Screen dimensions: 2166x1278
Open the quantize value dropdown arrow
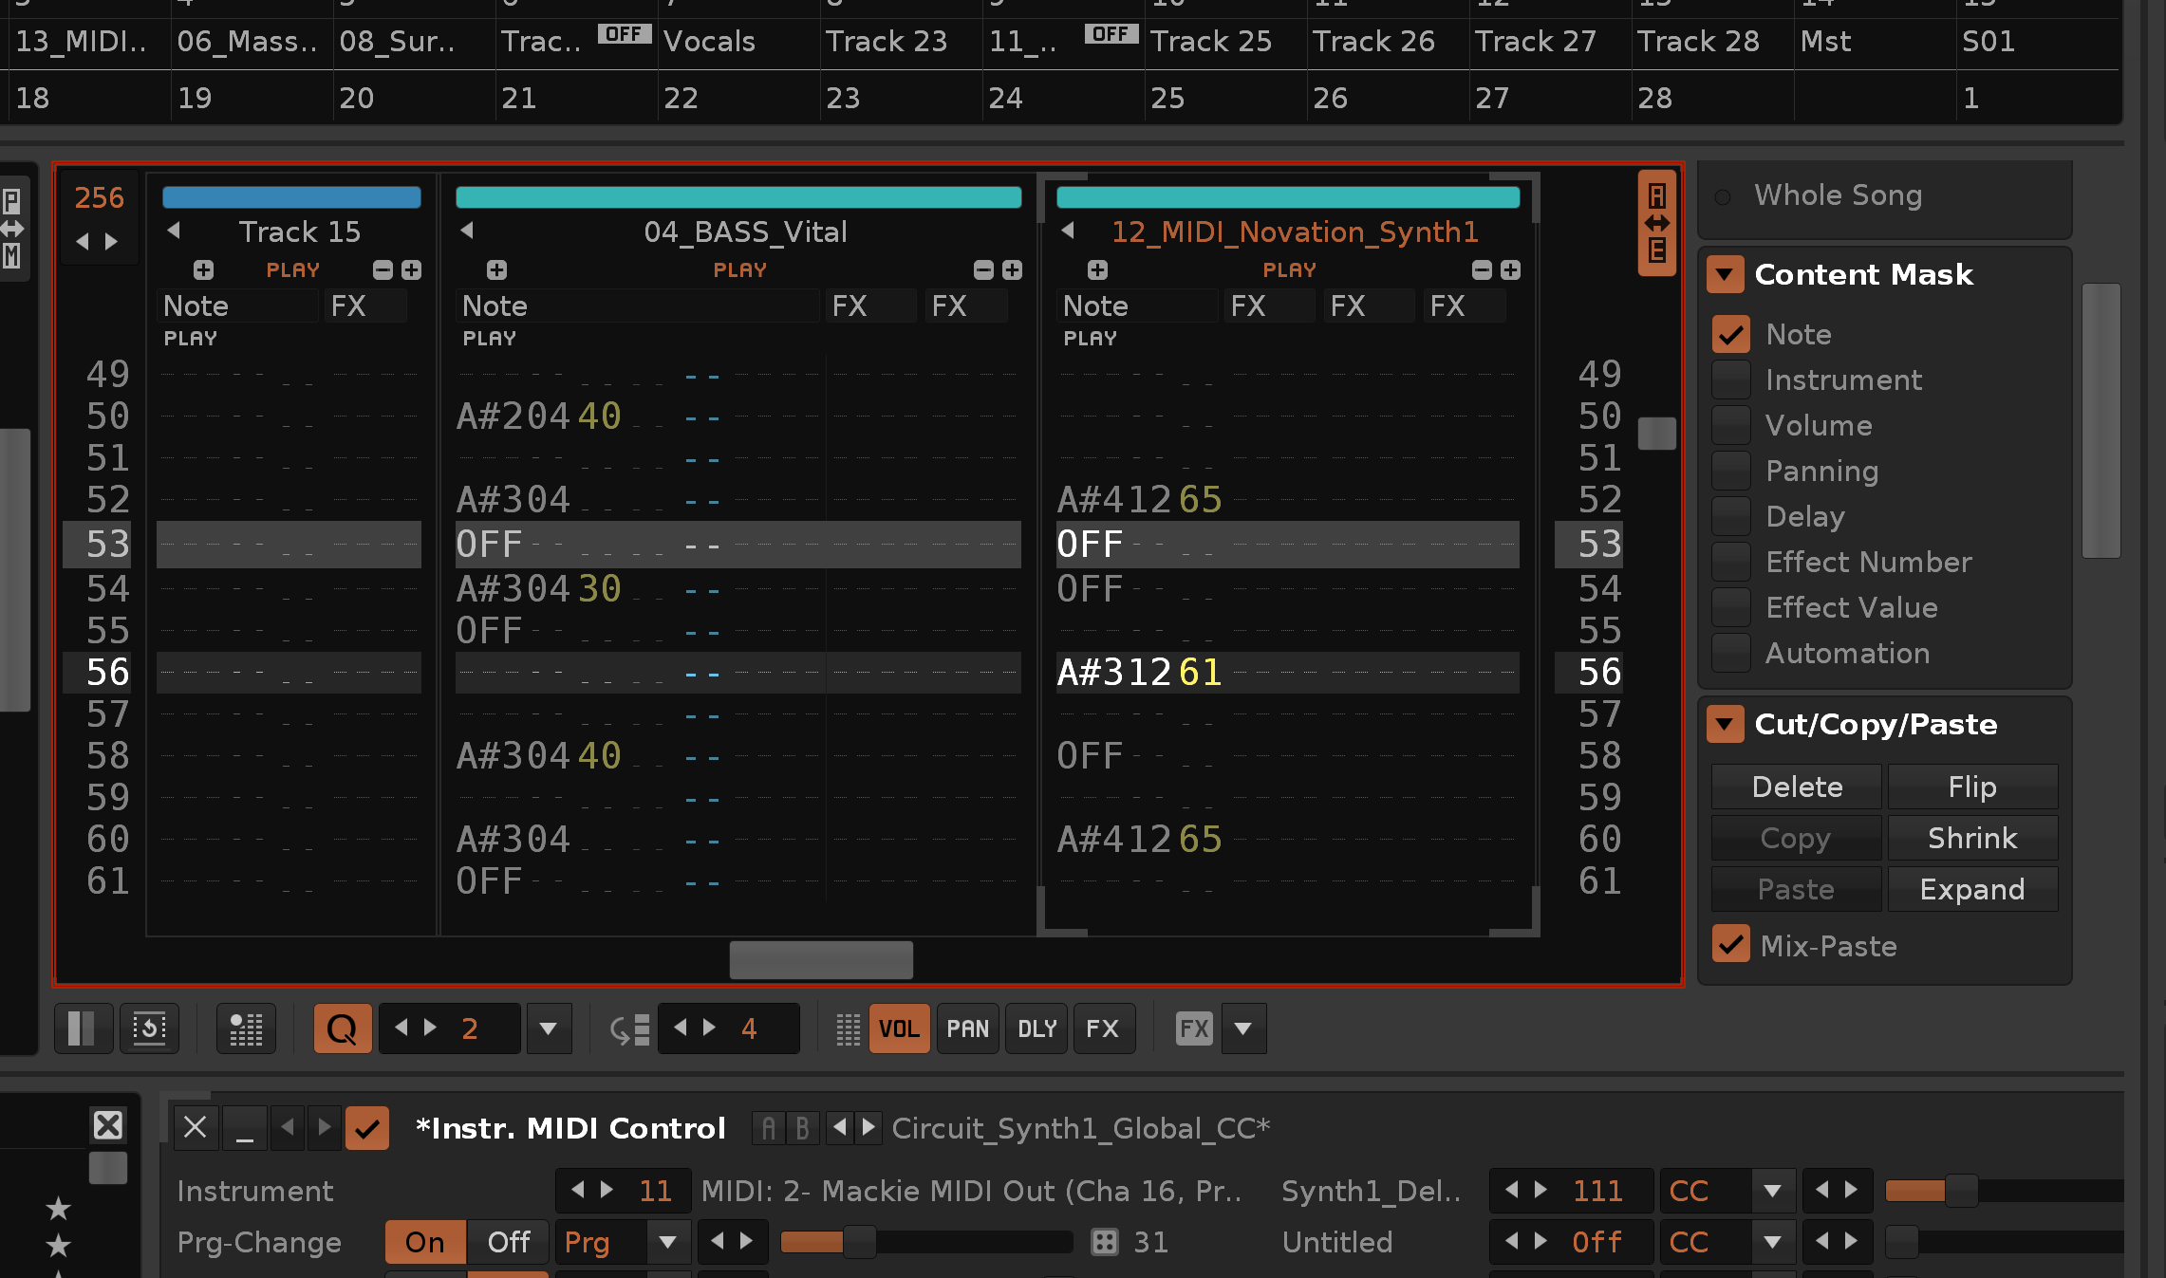click(549, 1028)
